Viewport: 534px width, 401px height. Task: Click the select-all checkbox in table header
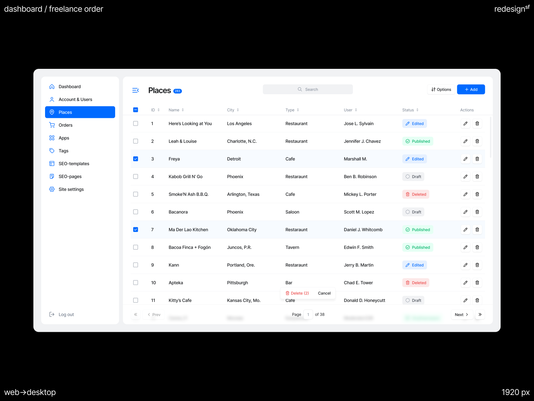click(136, 110)
